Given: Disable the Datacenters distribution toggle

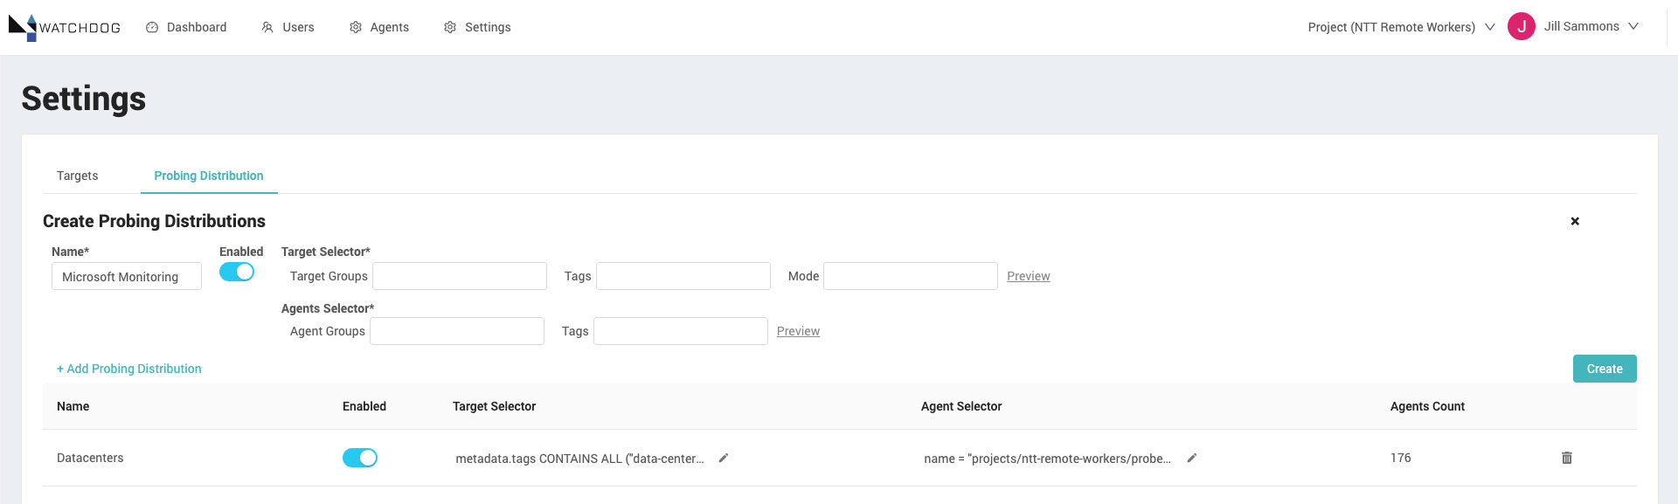Looking at the screenshot, I should tap(360, 458).
